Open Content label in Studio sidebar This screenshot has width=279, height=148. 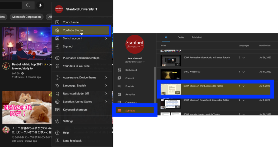130,78
